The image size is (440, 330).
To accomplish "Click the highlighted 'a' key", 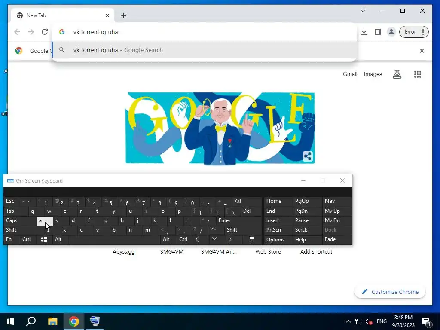I will [x=45, y=221].
